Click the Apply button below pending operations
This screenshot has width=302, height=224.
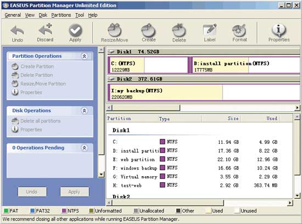pos(75,192)
